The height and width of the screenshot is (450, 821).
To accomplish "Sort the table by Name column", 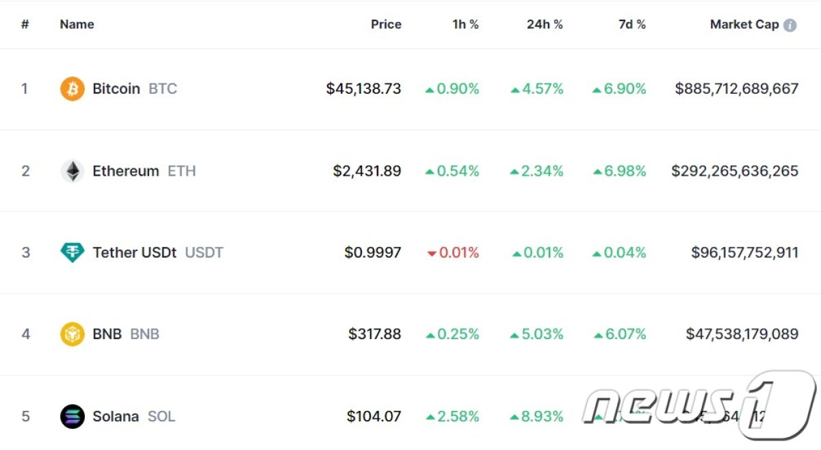I will tap(77, 25).
